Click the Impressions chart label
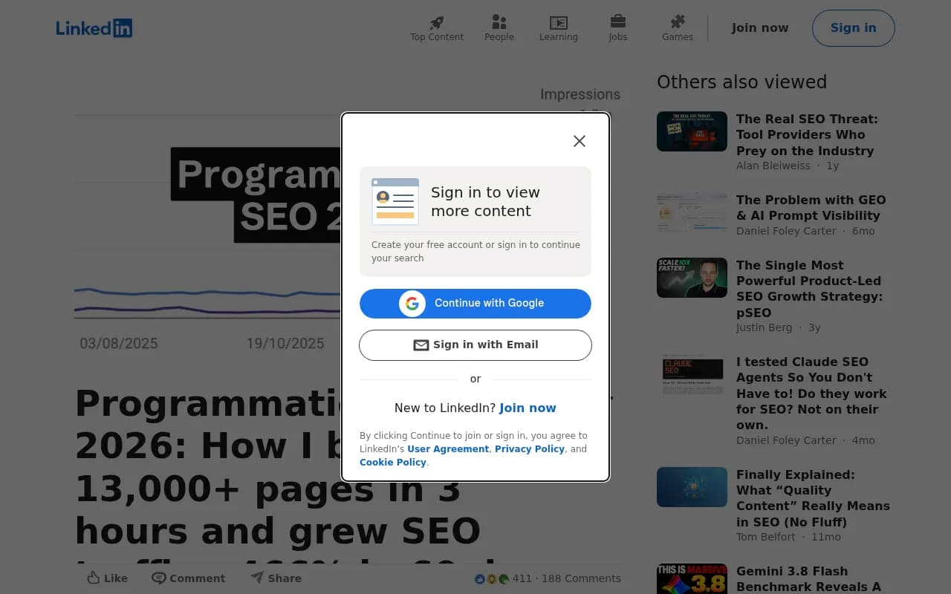The image size is (951, 594). (x=580, y=94)
